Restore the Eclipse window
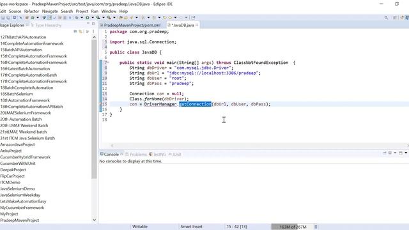Image resolution: width=409 pixels, height=230 pixels. tap(397, 4)
